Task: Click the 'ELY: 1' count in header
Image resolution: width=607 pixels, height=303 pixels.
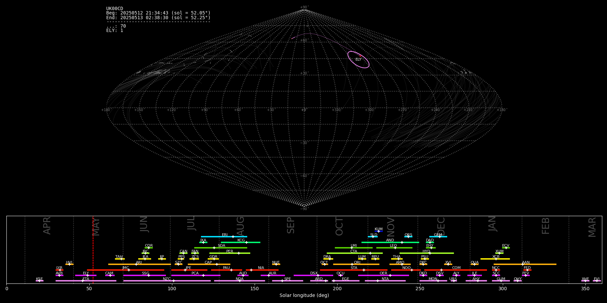Action: pos(115,30)
